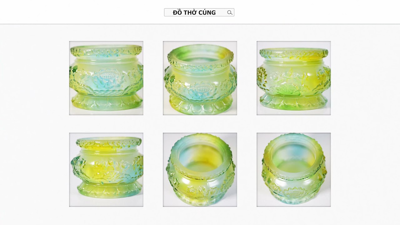Open the top-down bowl view with blue interior
The width and height of the screenshot is (400, 225).
pyautogui.click(x=200, y=170)
